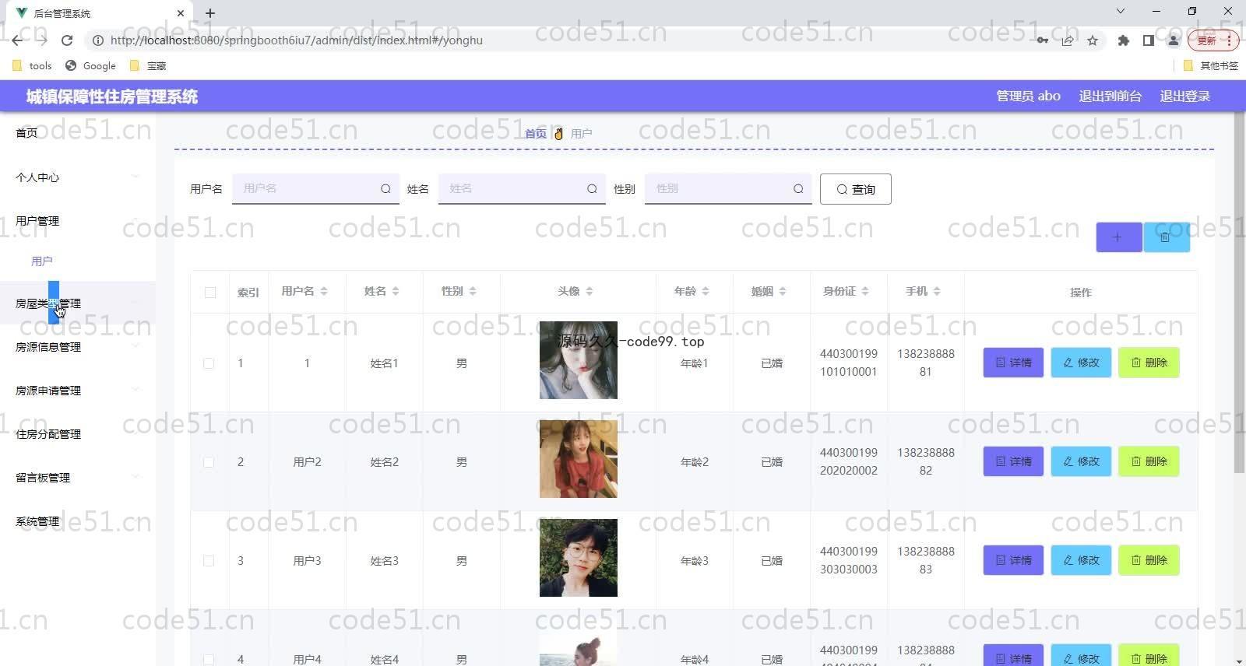Click 退出登录 in the header

click(1184, 96)
